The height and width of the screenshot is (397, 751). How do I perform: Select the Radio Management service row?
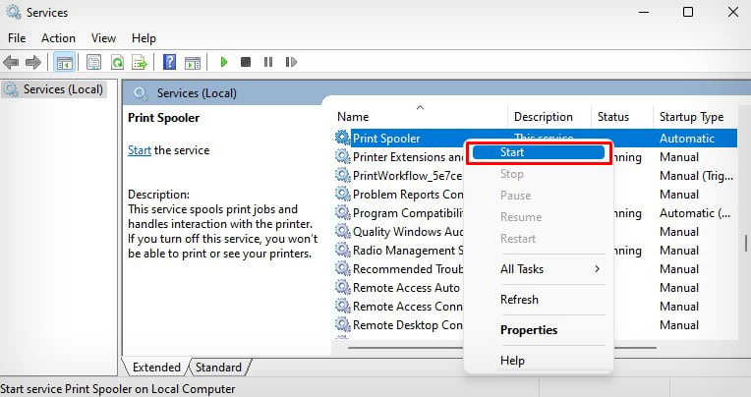[407, 251]
